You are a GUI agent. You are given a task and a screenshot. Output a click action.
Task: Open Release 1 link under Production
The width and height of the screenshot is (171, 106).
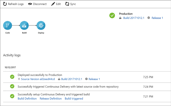coord(157,18)
